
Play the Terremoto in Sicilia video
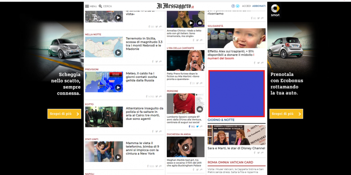coord(118,52)
